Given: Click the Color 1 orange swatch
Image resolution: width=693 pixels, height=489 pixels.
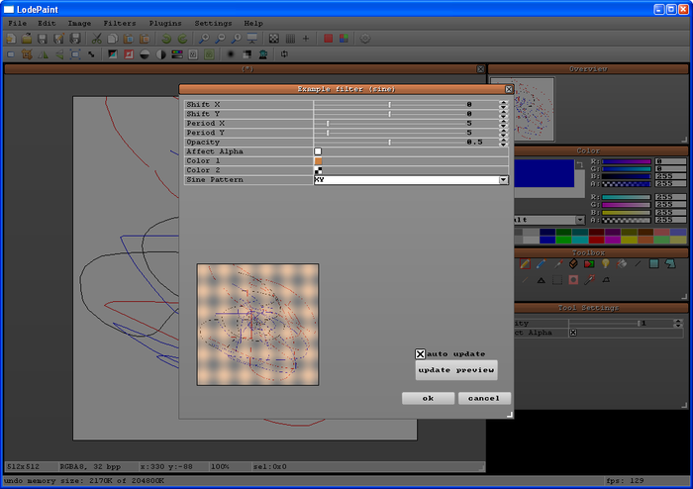Looking at the screenshot, I should pos(318,161).
